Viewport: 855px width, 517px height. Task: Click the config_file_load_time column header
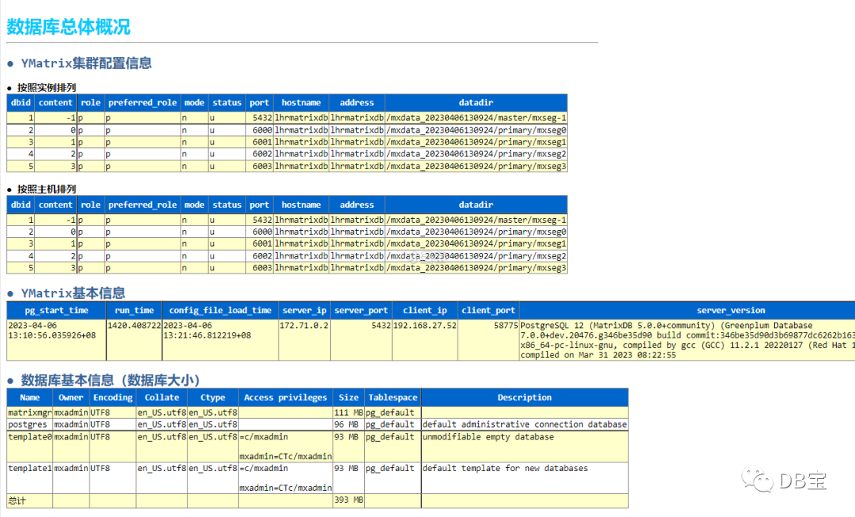point(220,310)
